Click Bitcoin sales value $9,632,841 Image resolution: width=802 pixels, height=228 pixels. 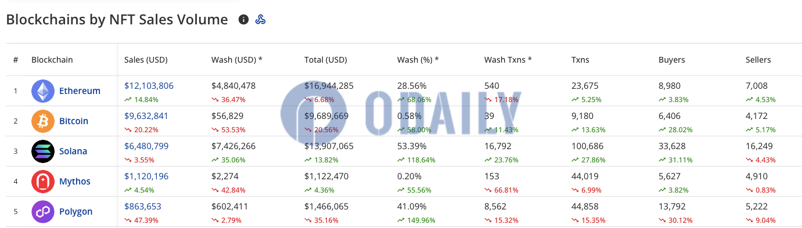click(x=146, y=116)
